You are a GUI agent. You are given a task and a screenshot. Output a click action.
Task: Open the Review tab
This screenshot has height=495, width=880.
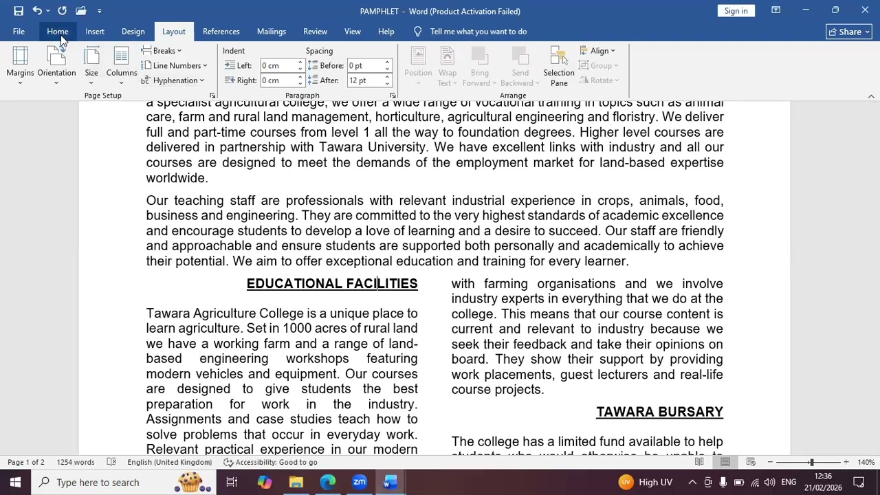[x=315, y=32]
